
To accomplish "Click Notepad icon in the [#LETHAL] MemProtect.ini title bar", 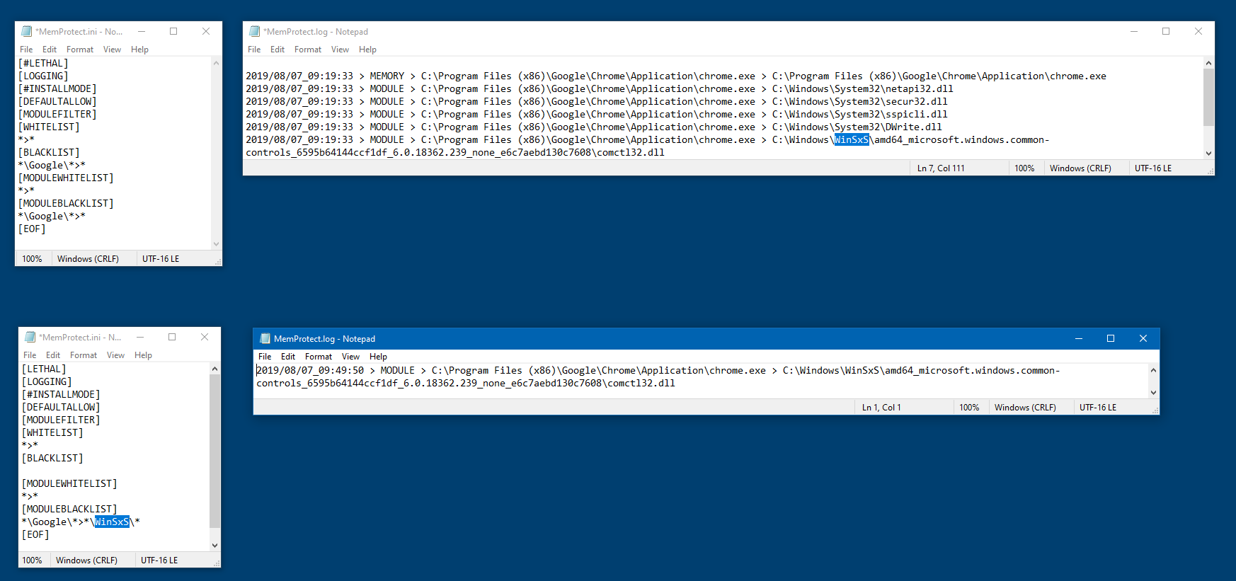I will click(x=27, y=31).
